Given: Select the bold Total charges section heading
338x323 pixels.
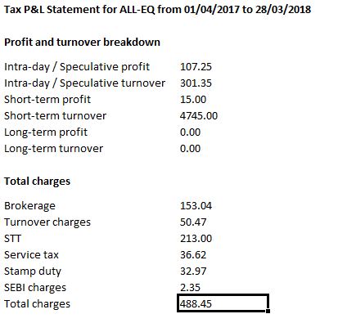Looking at the screenshot, I should [37, 182].
